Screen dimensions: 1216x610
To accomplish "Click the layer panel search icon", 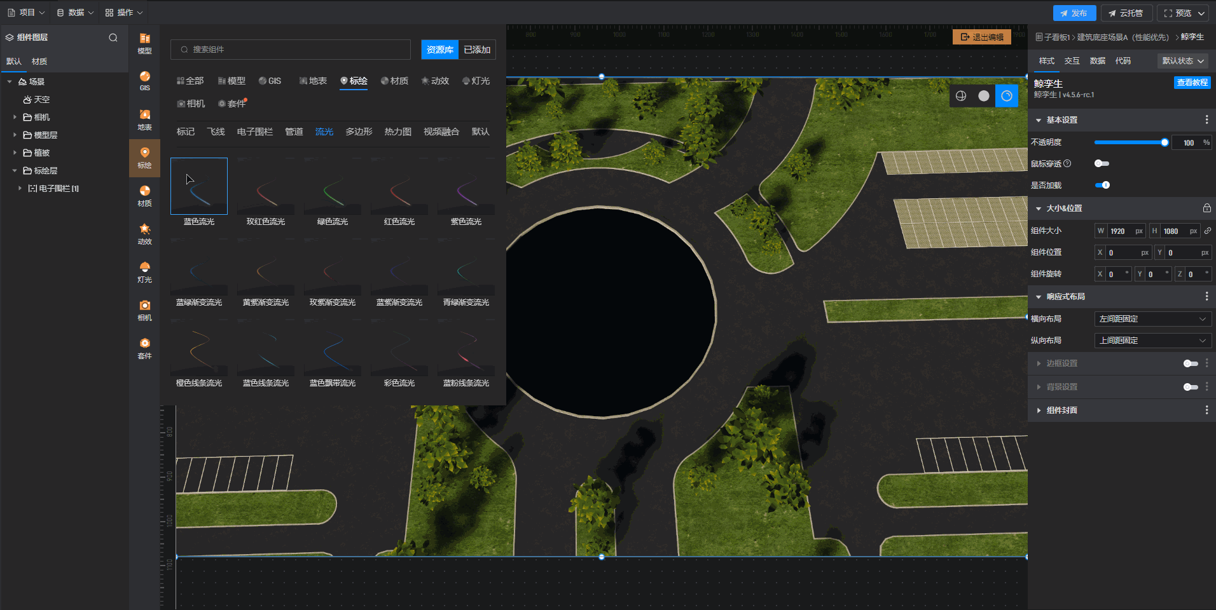I will [113, 37].
